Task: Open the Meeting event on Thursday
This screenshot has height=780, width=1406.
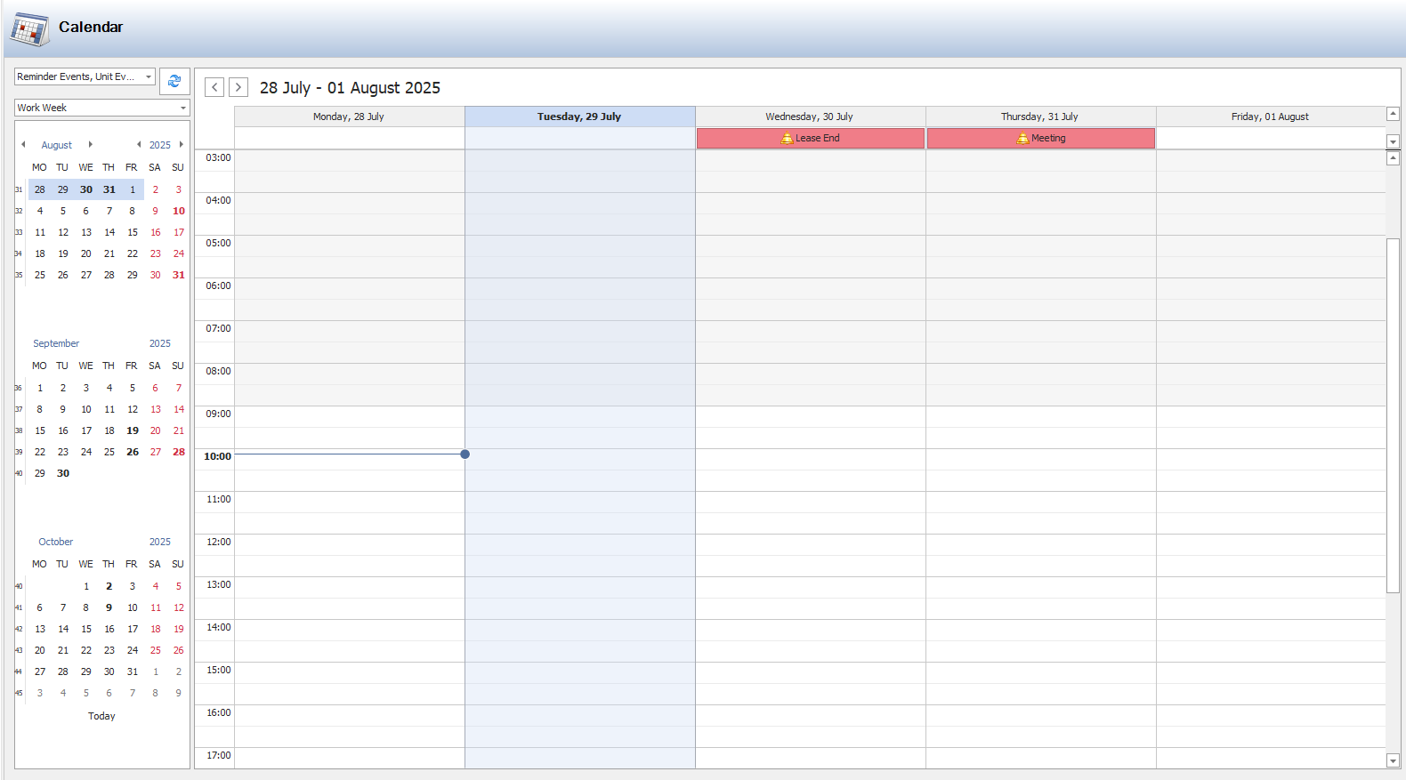Action: point(1040,138)
